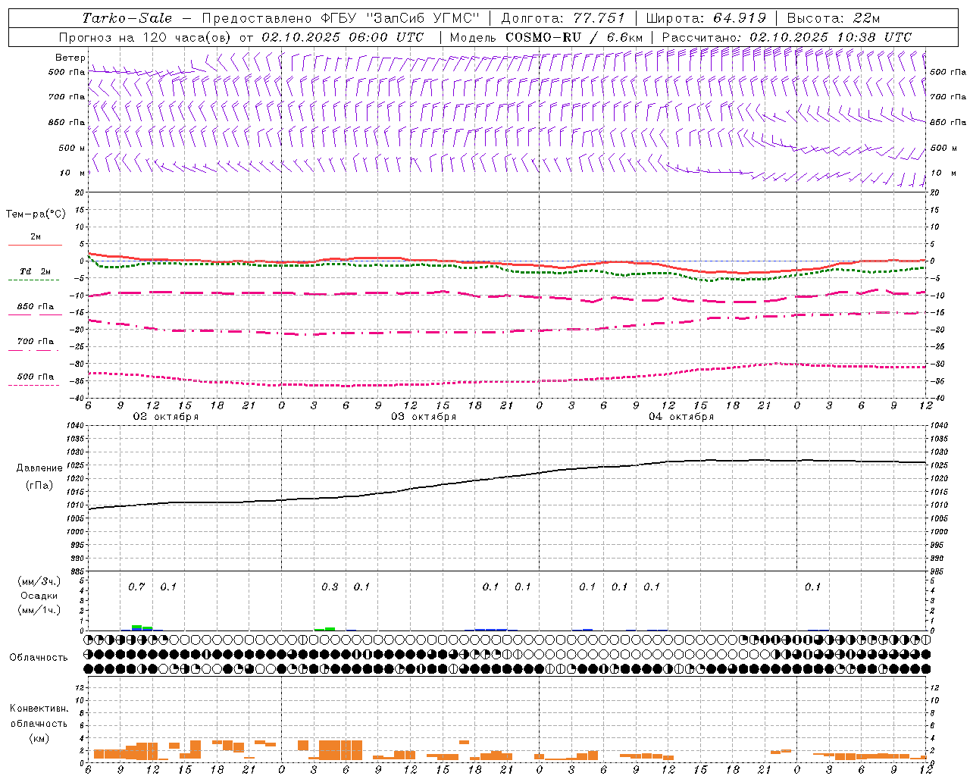Click the Осадки precipitation label
This screenshot has height=776, width=970.
click(39, 596)
